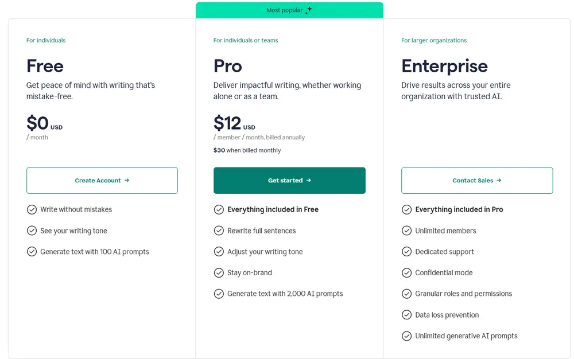Click the checkmark next to Unlimited generative AI prompts
The height and width of the screenshot is (359, 574).
pos(406,335)
